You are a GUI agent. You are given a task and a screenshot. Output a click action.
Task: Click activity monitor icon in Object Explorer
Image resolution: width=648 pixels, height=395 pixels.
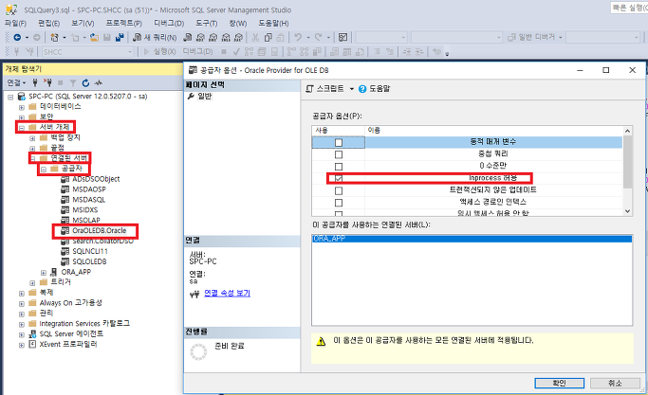[x=99, y=83]
